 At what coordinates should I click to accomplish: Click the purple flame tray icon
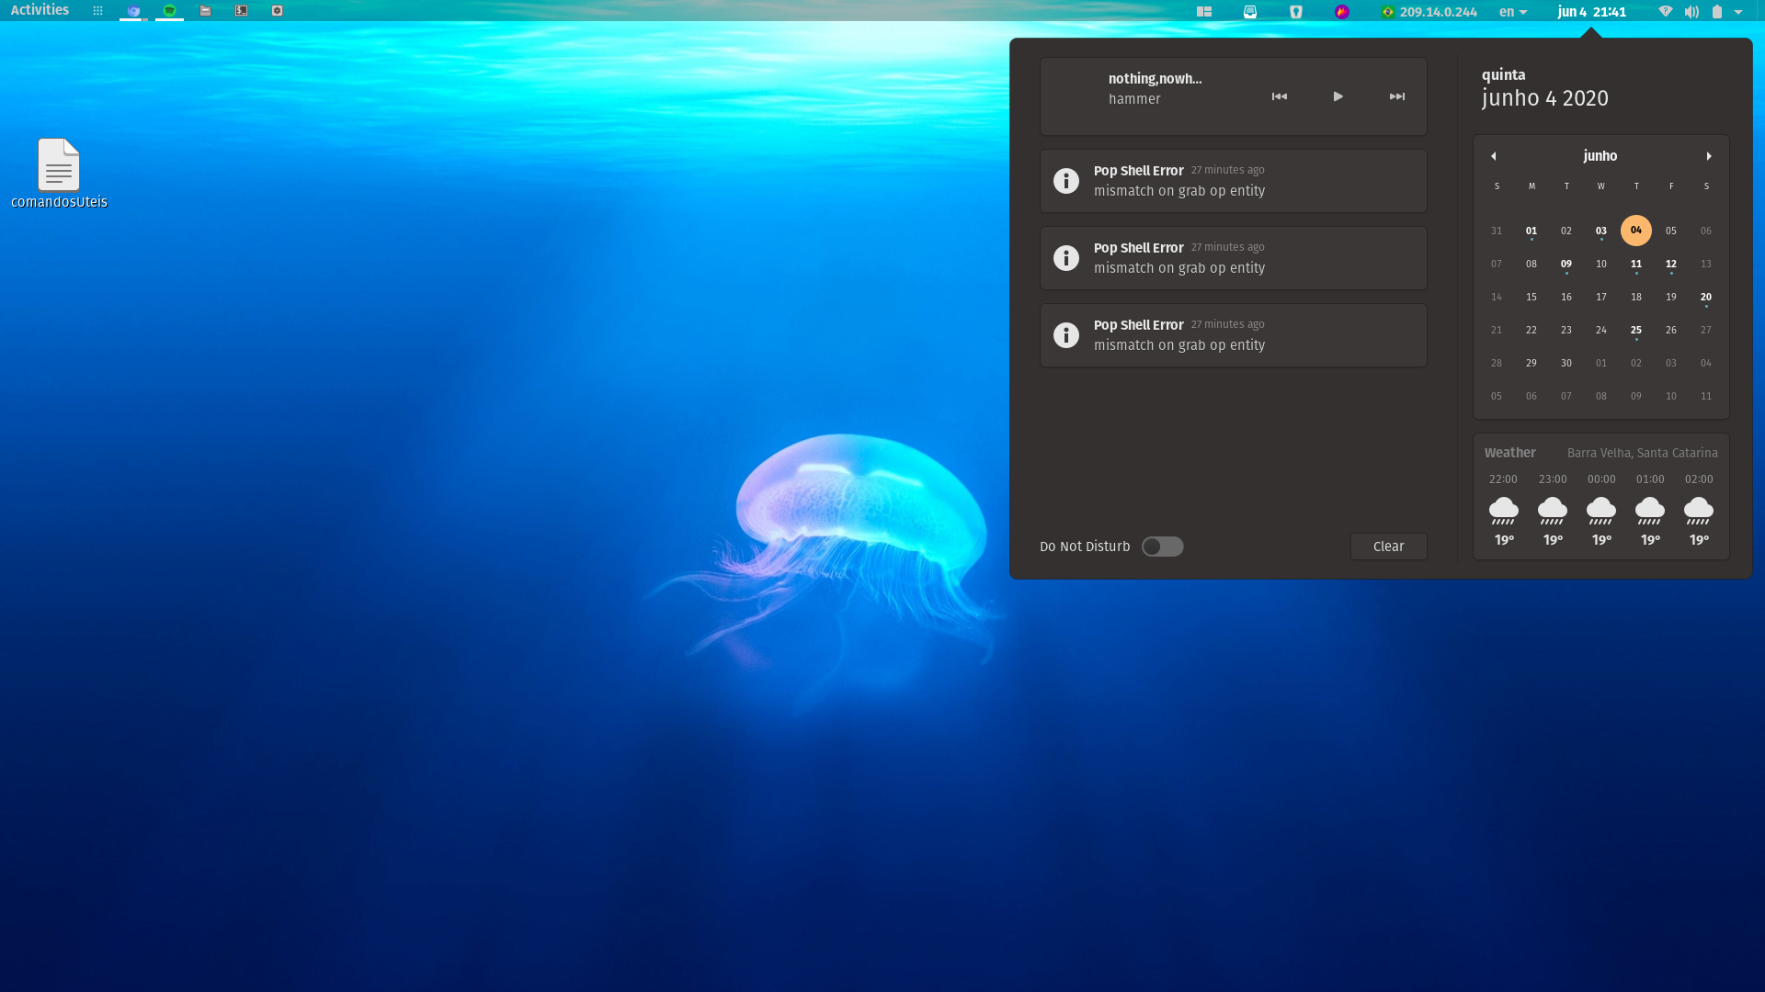tap(1342, 12)
